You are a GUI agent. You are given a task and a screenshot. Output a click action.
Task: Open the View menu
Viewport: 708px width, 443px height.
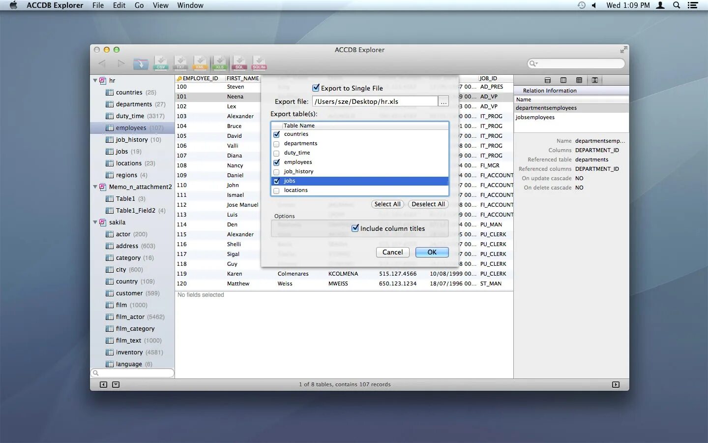[160, 5]
